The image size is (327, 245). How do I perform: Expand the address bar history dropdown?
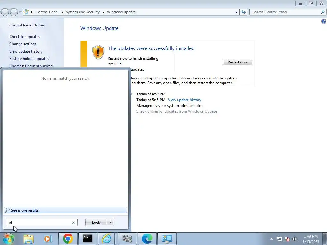click(x=236, y=12)
